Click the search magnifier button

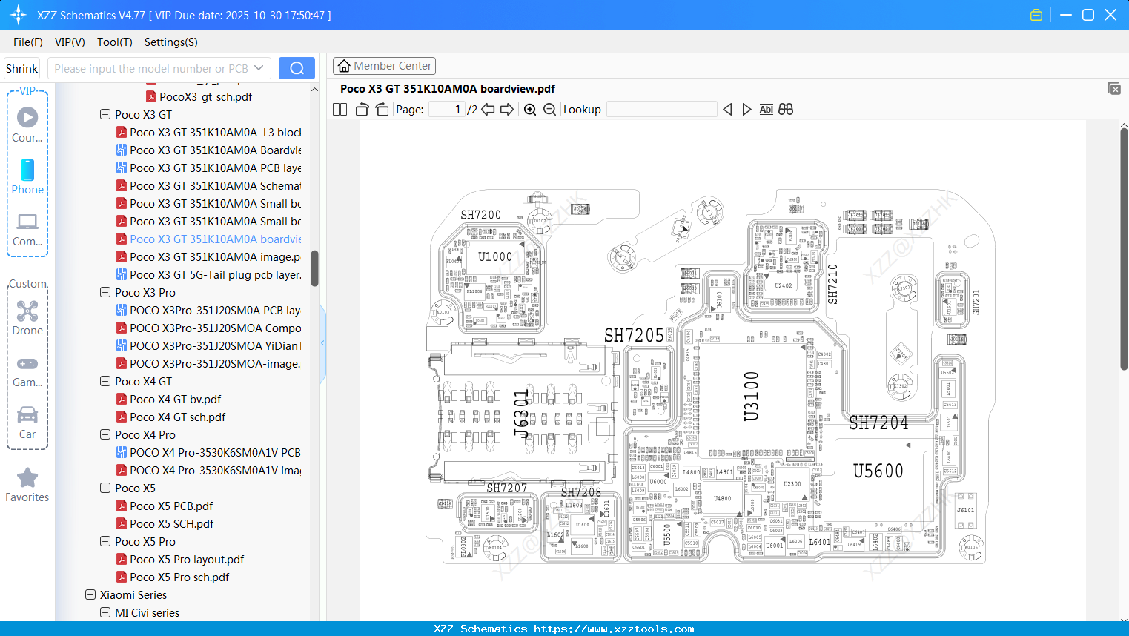pos(297,68)
